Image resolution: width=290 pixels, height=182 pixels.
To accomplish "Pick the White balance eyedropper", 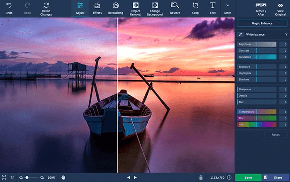I will (x=240, y=35).
